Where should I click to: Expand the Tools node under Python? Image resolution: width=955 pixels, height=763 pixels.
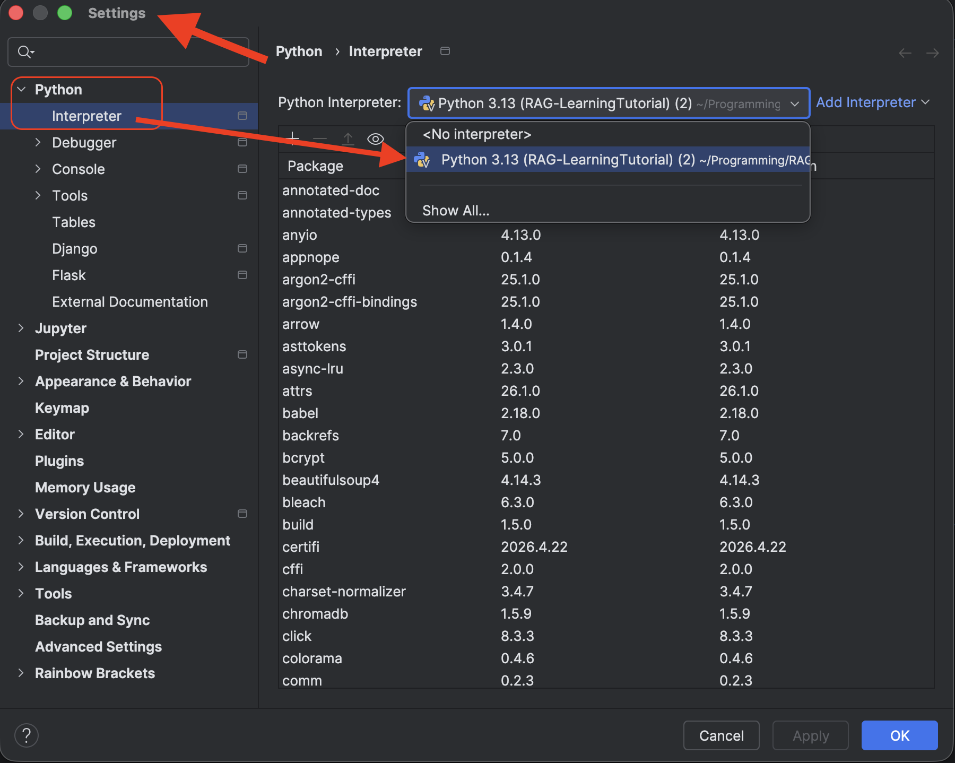click(38, 195)
